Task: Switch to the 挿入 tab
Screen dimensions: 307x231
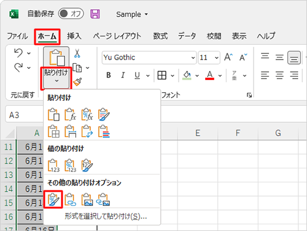Action: (x=74, y=36)
